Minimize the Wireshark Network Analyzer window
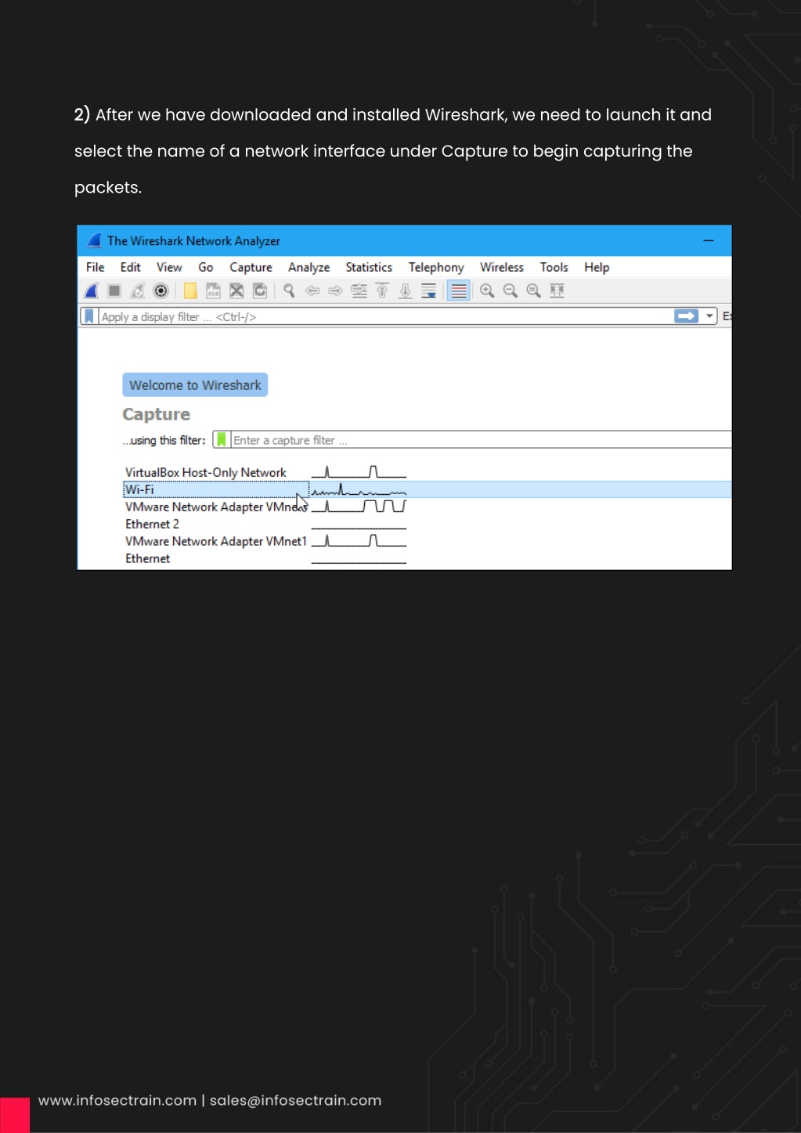Image resolution: width=801 pixels, height=1133 pixels. (x=709, y=241)
